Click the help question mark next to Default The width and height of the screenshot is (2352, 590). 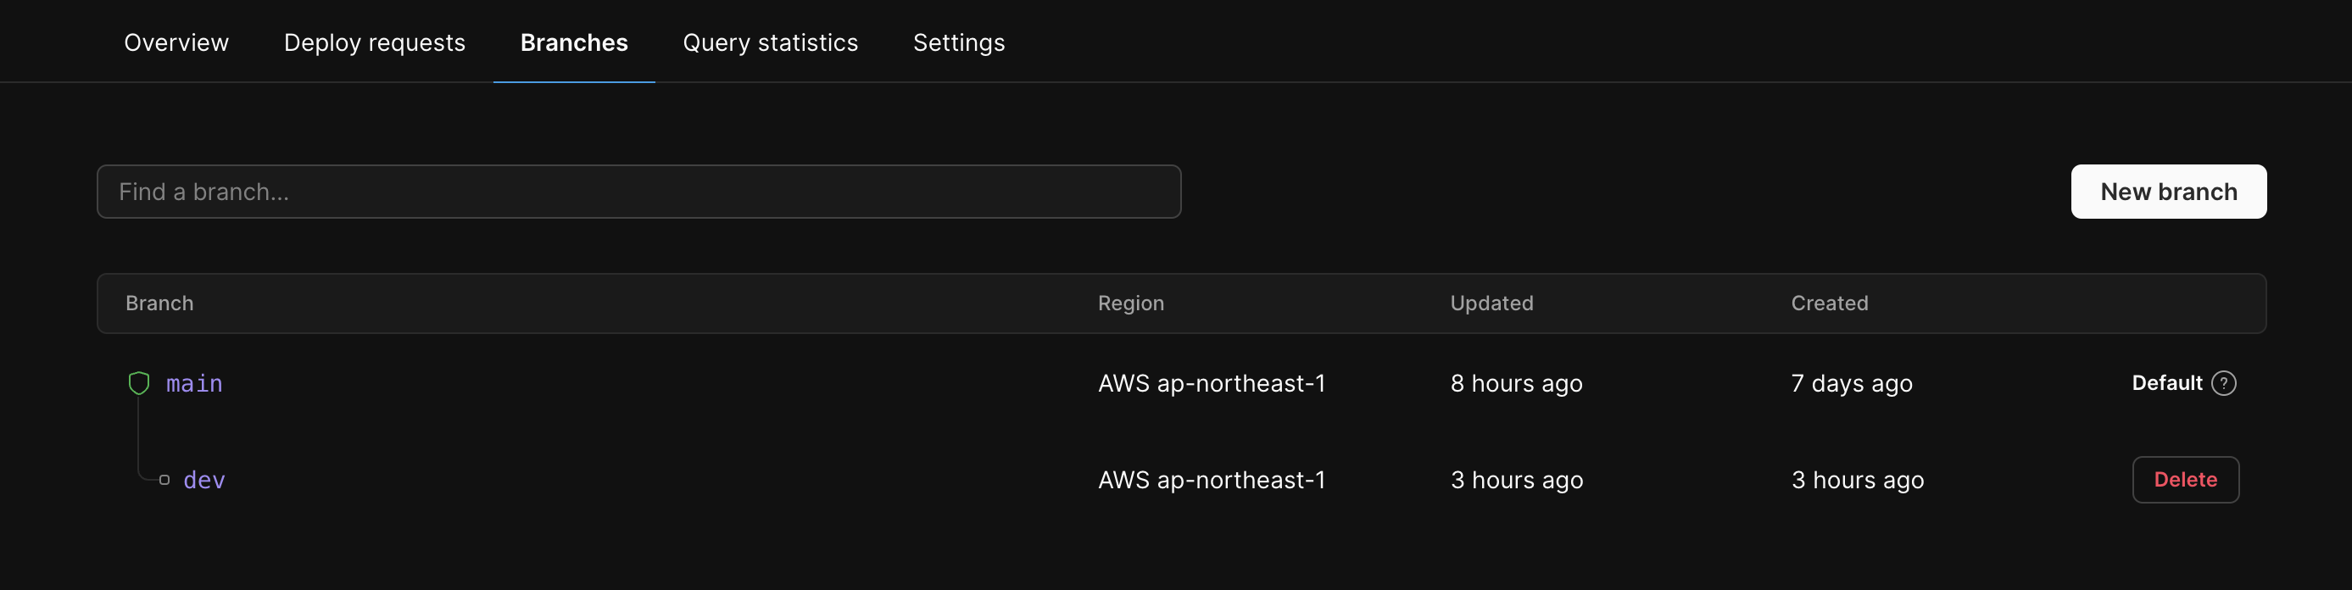click(x=2224, y=384)
